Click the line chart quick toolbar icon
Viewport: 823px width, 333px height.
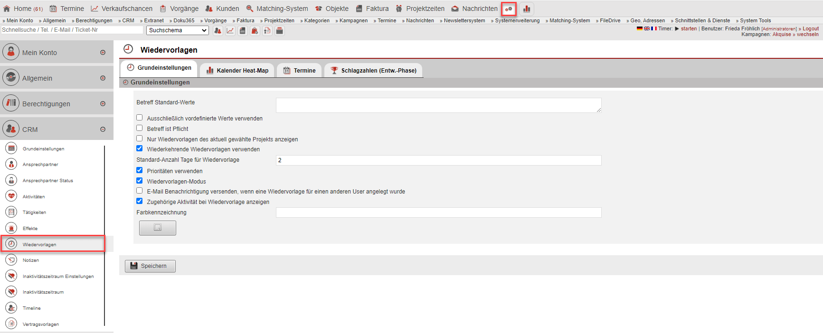point(230,31)
